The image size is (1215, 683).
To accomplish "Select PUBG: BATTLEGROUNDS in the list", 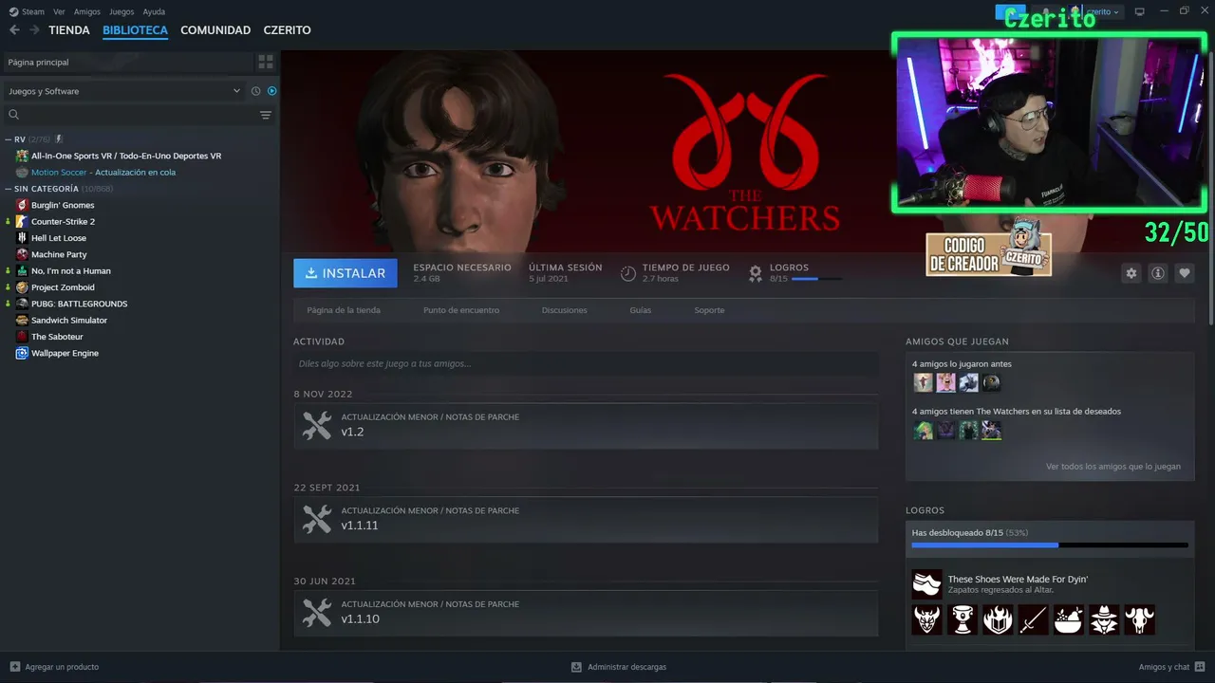I will pos(79,304).
